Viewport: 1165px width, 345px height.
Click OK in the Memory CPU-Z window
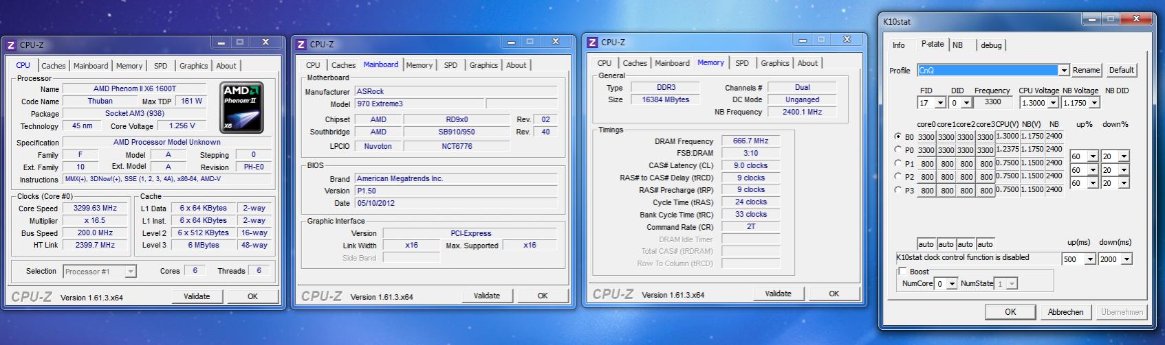[x=834, y=294]
